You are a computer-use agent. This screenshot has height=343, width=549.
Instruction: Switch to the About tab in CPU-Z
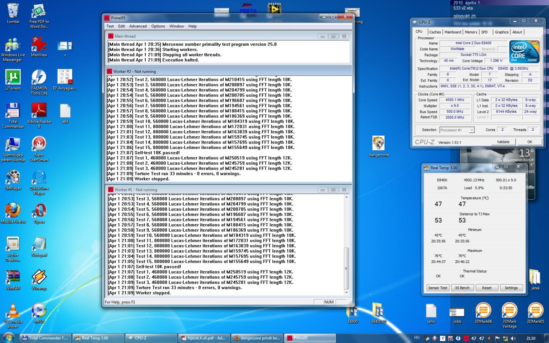[x=517, y=32]
